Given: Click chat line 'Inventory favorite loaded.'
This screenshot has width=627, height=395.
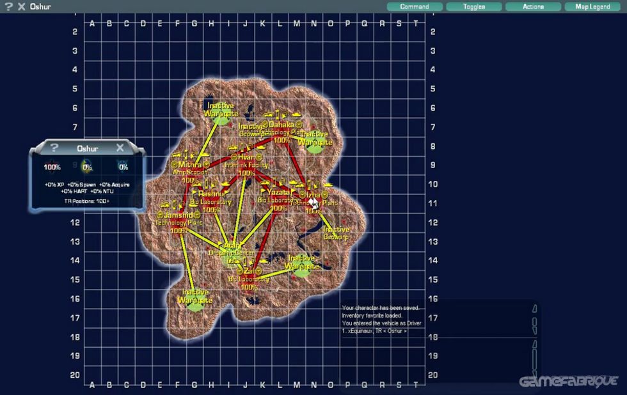Looking at the screenshot, I should point(372,316).
